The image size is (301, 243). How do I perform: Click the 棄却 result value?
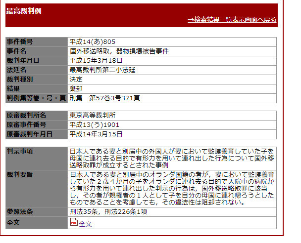point(76,89)
